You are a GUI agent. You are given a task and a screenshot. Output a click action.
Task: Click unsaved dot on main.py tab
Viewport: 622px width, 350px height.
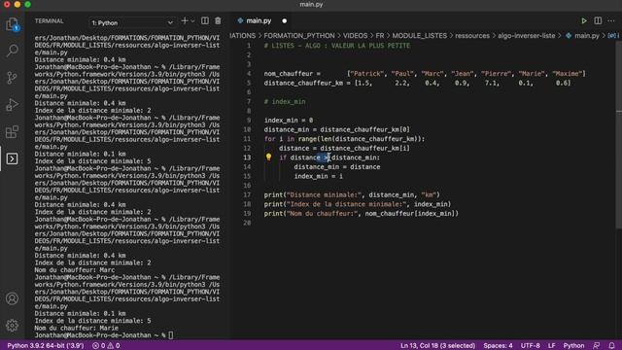point(285,21)
